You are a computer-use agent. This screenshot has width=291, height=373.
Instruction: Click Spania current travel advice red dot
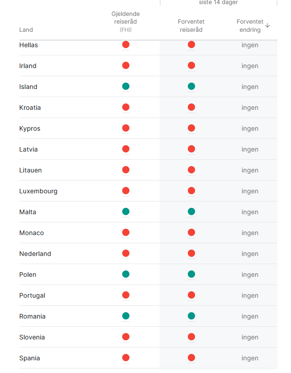(x=126, y=358)
